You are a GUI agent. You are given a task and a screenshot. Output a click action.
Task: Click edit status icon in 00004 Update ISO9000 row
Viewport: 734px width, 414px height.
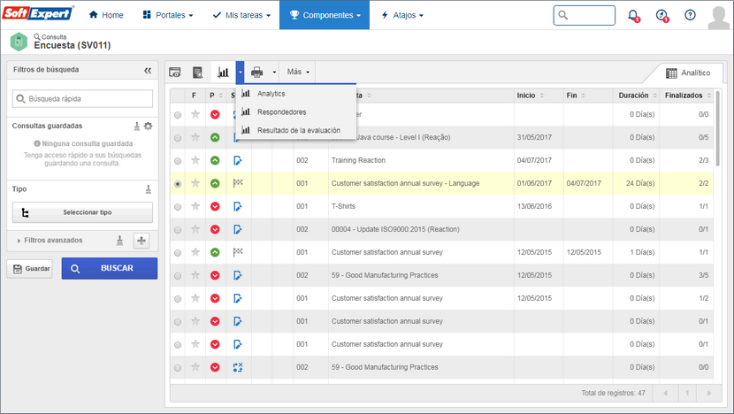click(238, 229)
